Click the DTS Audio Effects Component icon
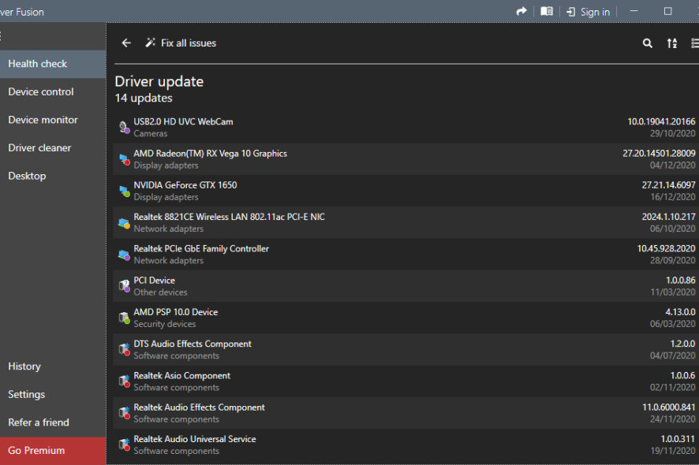The image size is (699, 465). tap(124, 350)
